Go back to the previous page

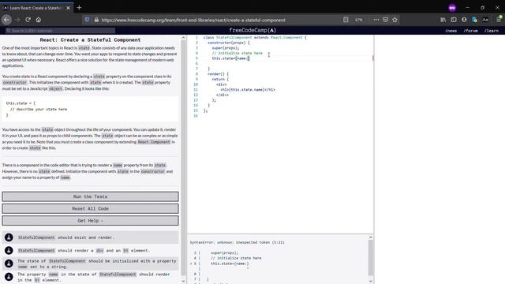point(6,20)
